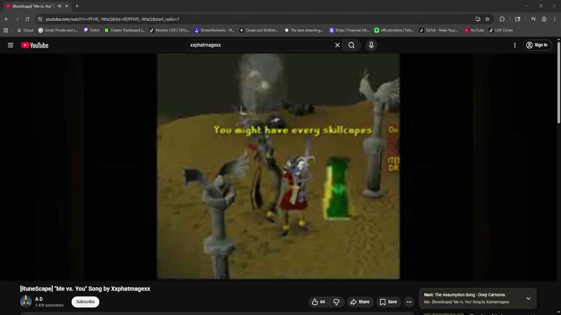Open the YouTube settings three-dot menu
Image resolution: width=561 pixels, height=315 pixels.
click(x=515, y=45)
